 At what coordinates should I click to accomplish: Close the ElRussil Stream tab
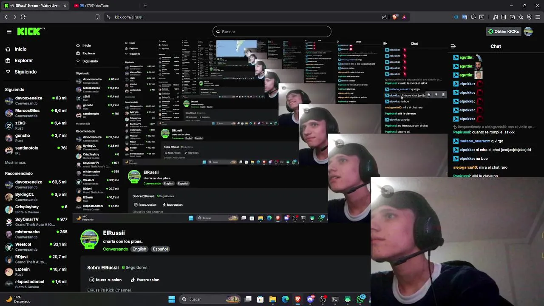65,6
